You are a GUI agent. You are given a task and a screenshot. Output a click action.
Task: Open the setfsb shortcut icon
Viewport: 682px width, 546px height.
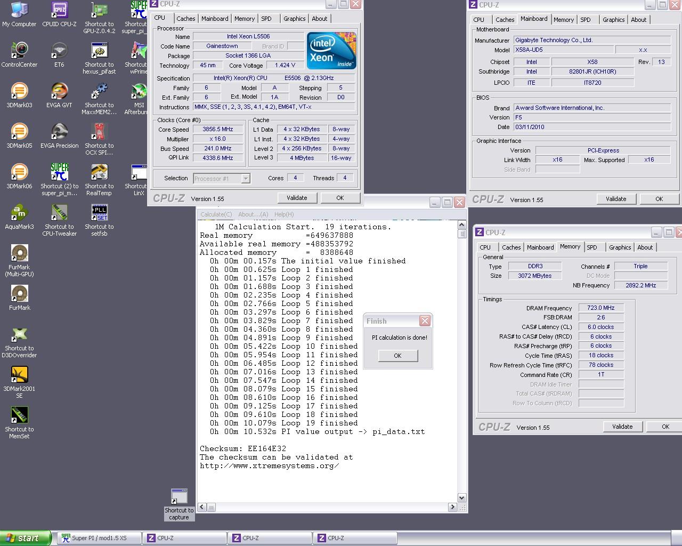[99, 220]
